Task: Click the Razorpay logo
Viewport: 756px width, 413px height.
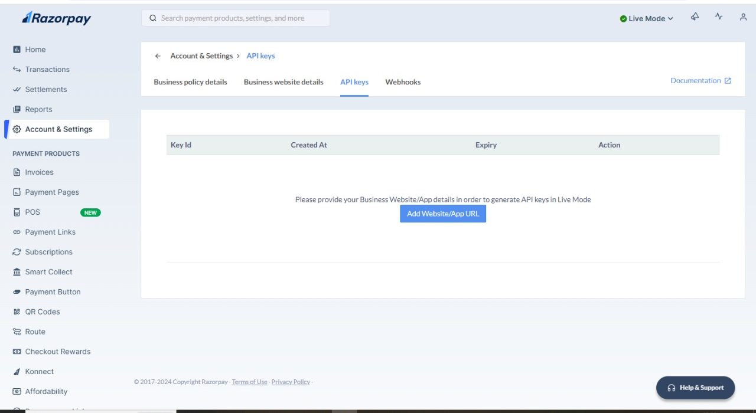Action: (56, 18)
